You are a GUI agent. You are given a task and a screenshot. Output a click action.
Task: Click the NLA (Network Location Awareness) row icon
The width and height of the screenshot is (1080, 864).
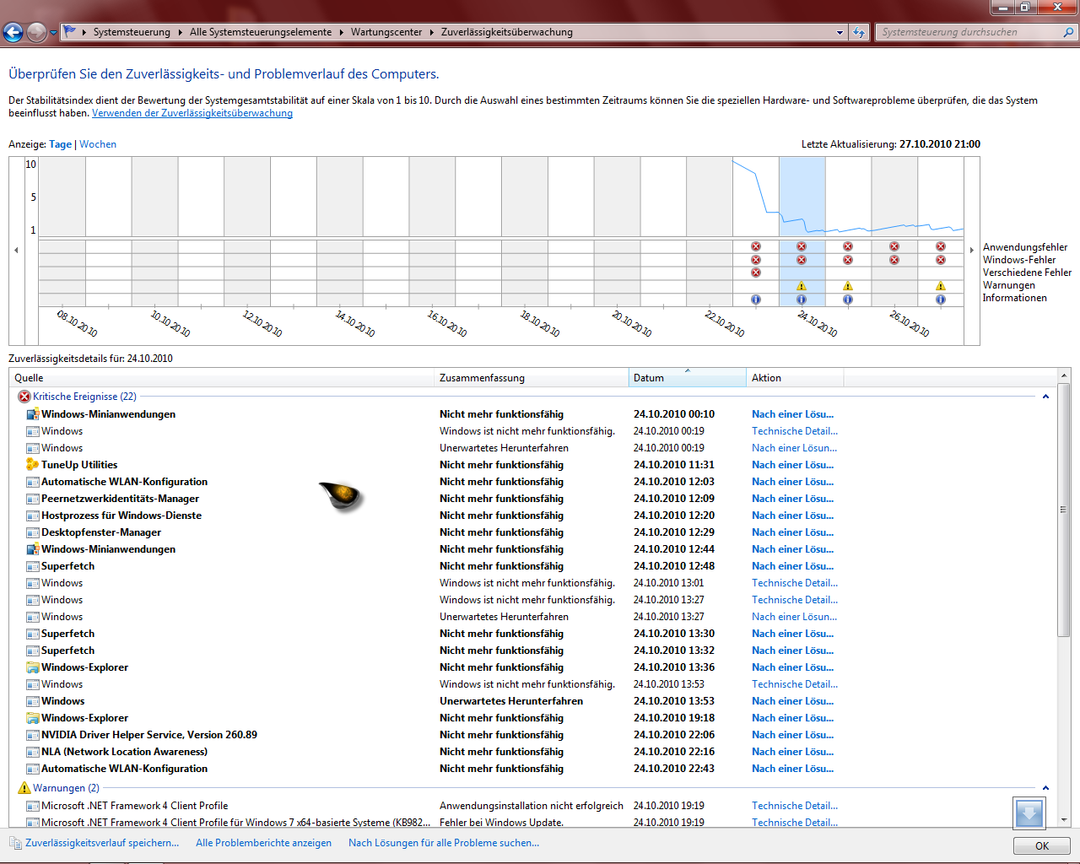click(x=33, y=752)
